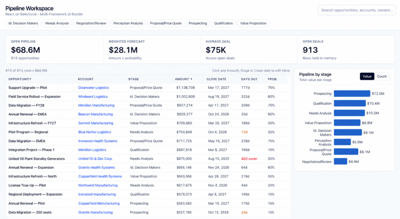Select the Support Upgrade — Pilot opportunity
The image size is (400, 219).
(x=28, y=88)
